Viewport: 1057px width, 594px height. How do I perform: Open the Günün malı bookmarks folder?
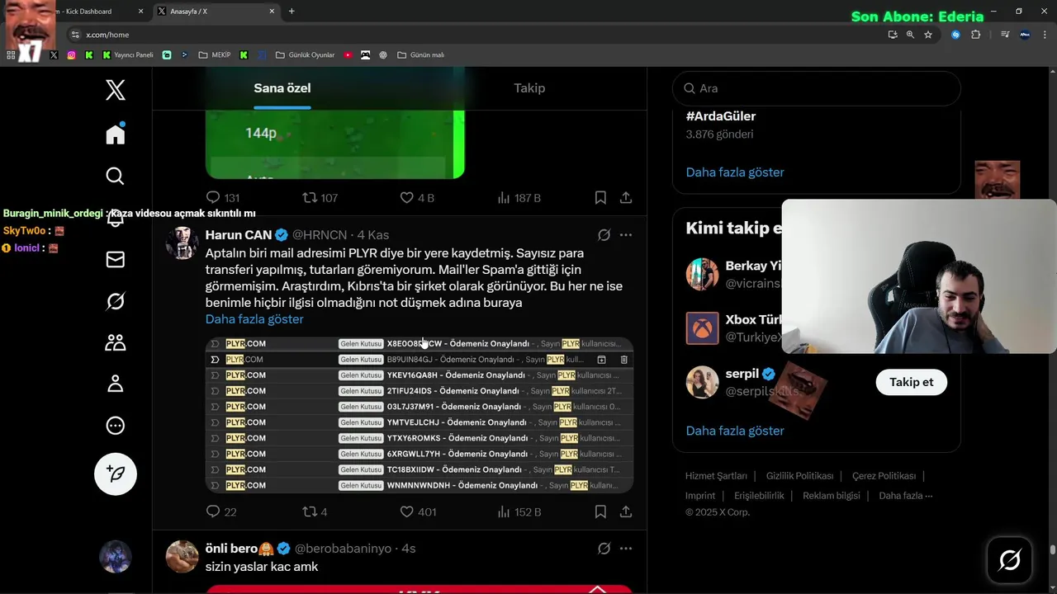(x=420, y=55)
